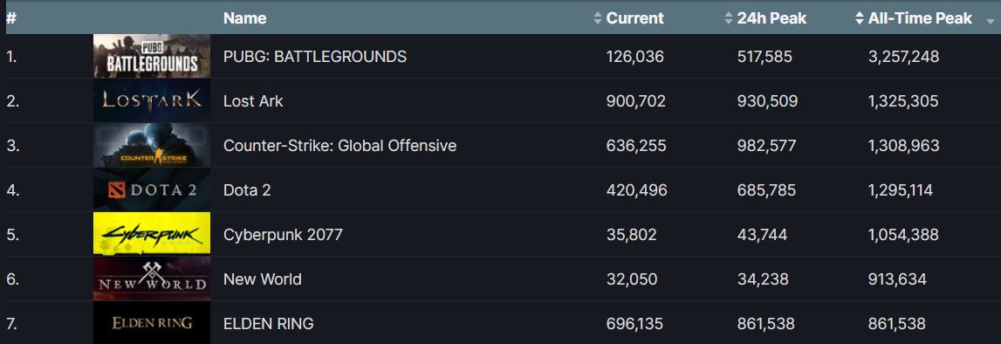Image resolution: width=1001 pixels, height=344 pixels.
Task: Open the New World name link
Action: pyautogui.click(x=263, y=279)
